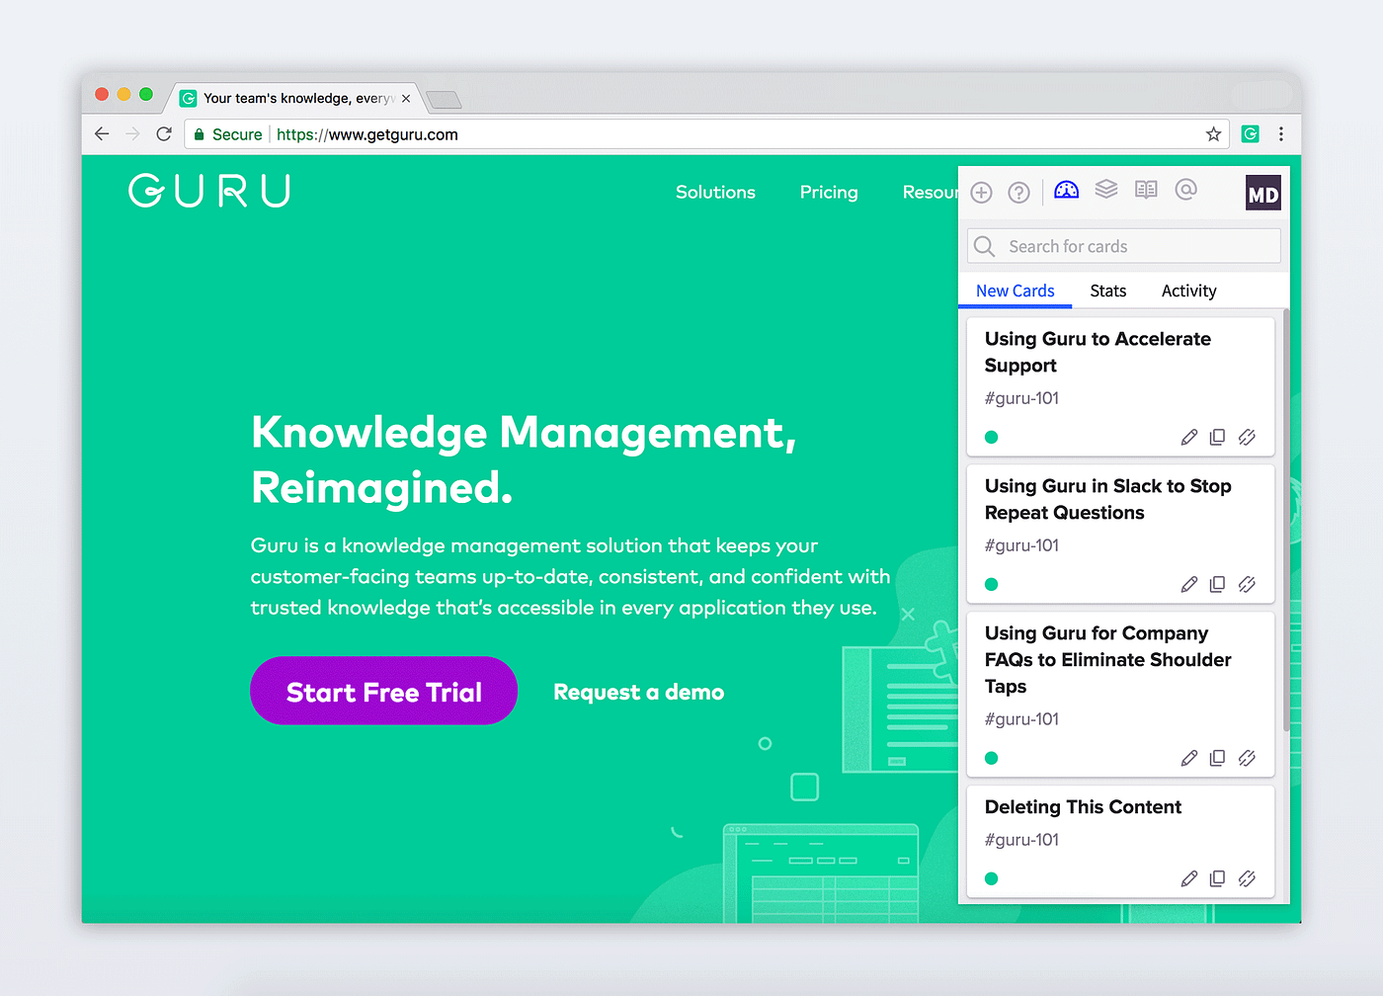Open 'Using Guru to Accelerate Support' card
This screenshot has width=1383, height=996.
point(1097,352)
